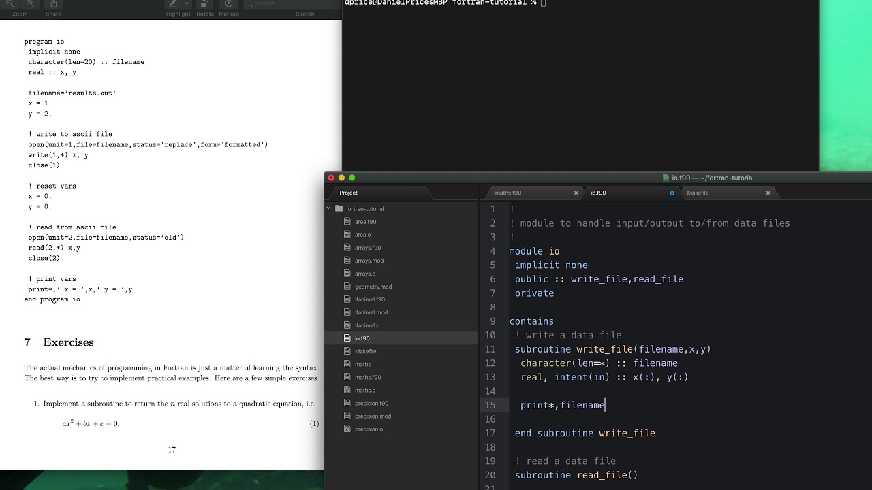Image resolution: width=872 pixels, height=490 pixels.
Task: Click 'subroutine read_file()' on line 20
Action: click(576, 475)
